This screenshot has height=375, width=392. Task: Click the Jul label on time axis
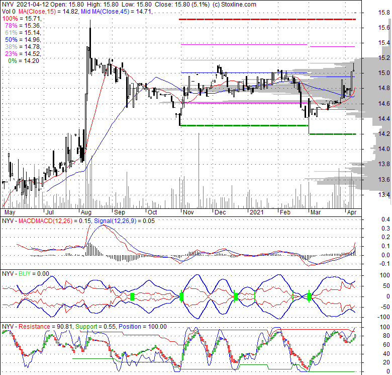(49, 212)
